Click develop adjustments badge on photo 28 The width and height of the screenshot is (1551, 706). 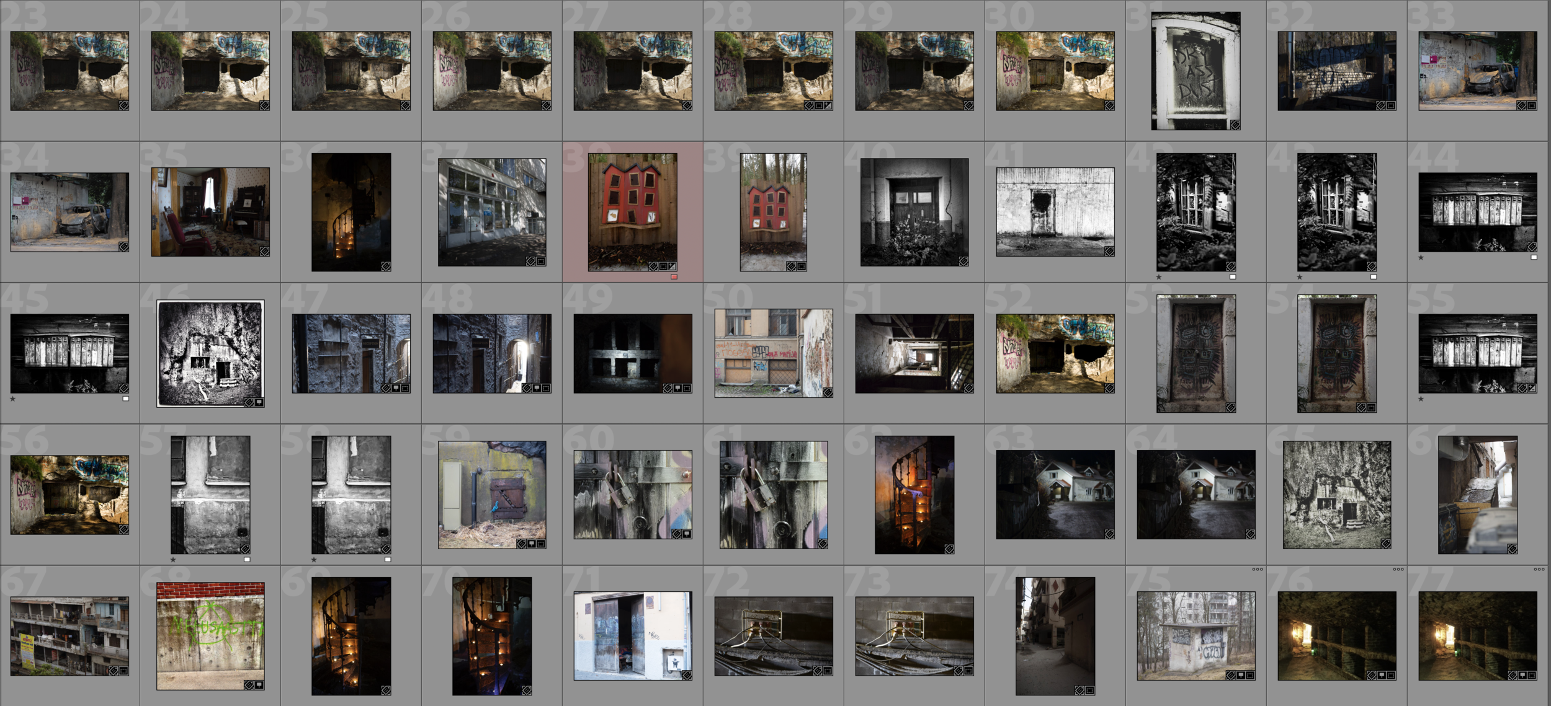point(828,105)
